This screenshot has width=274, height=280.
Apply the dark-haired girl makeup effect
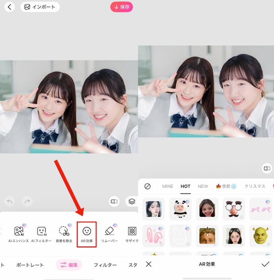pyautogui.click(x=154, y=209)
